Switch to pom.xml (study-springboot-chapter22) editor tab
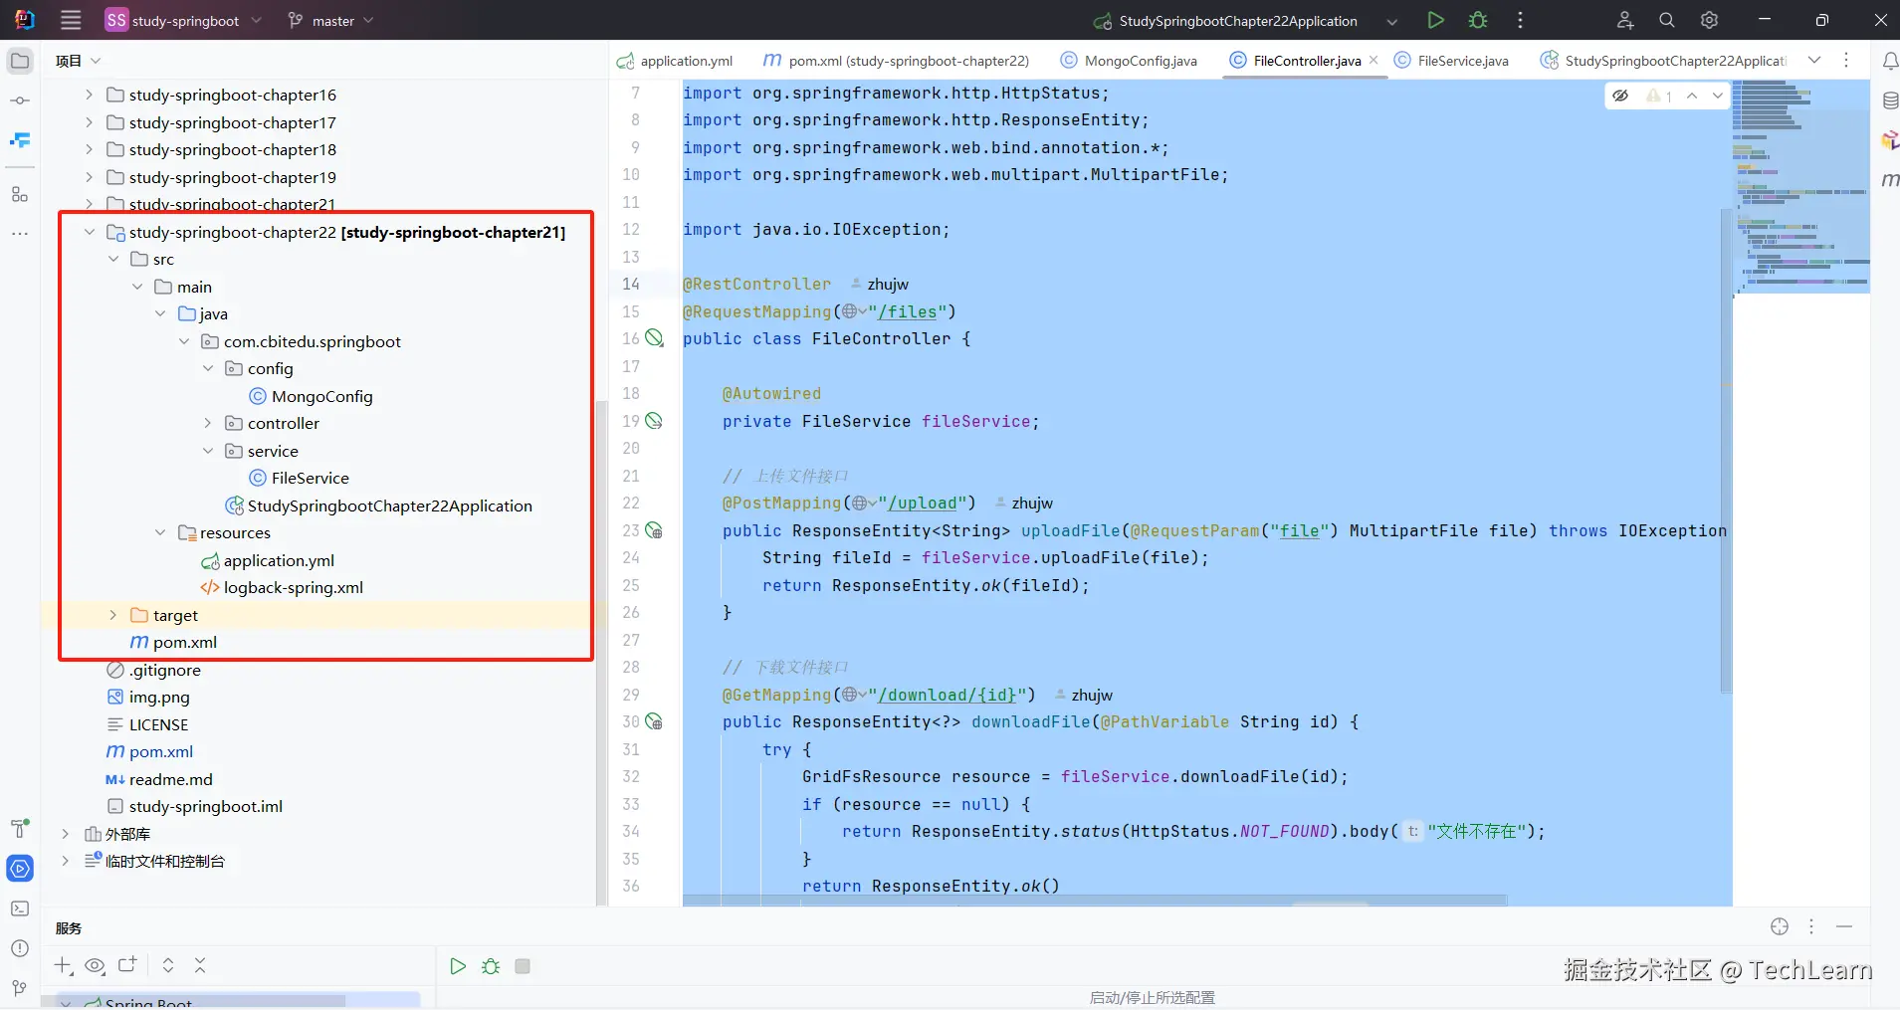 [897, 61]
